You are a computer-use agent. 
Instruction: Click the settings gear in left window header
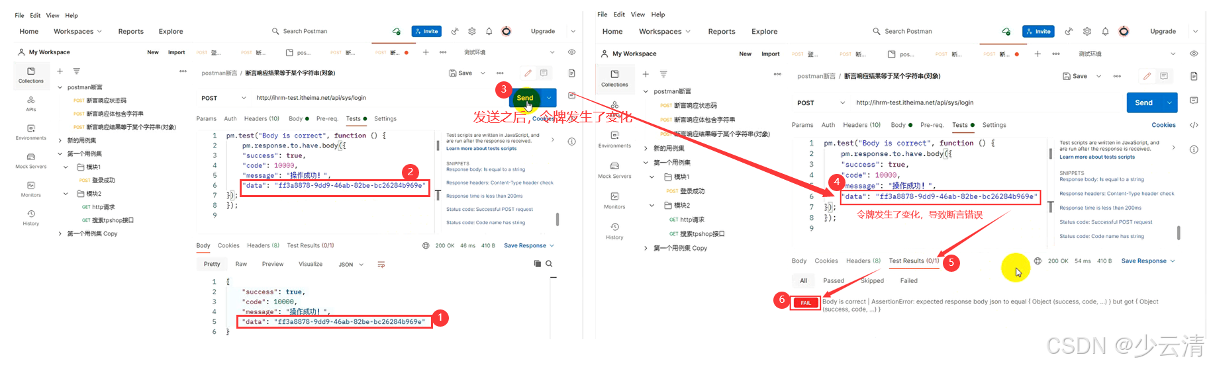(472, 31)
